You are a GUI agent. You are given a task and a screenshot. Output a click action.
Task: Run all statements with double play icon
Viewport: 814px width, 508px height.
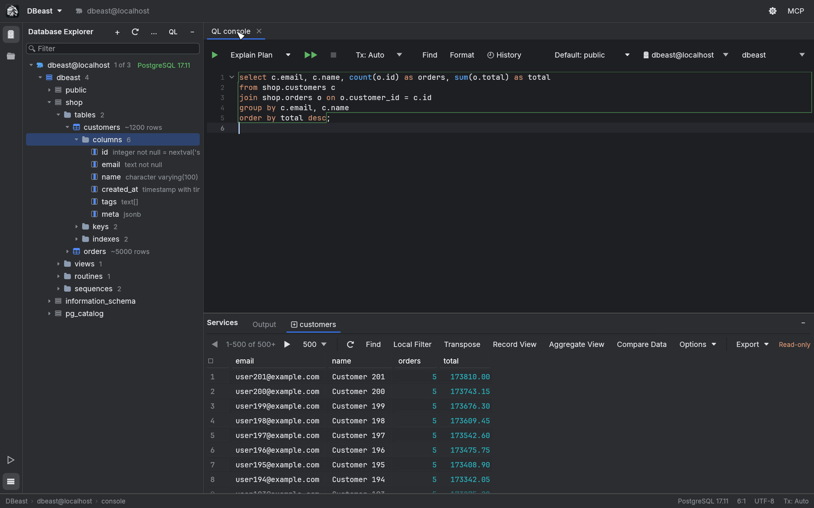(x=311, y=55)
